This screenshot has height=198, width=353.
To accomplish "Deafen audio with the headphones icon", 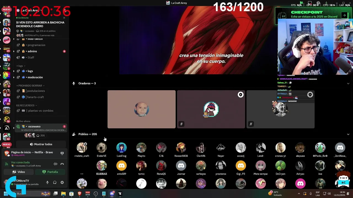I will tap(55, 182).
